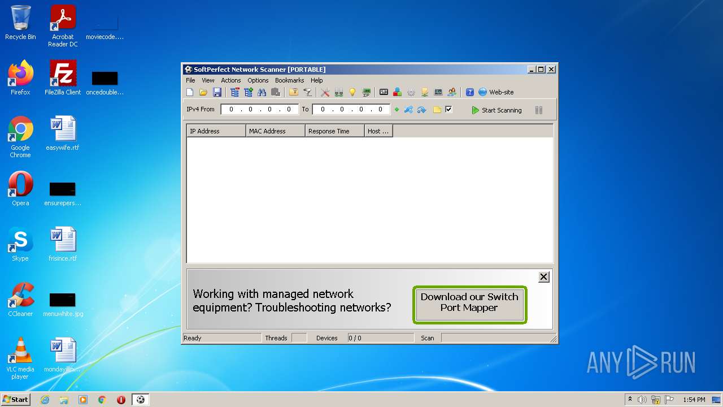Select the easywife.rtf desktop file

[63, 133]
